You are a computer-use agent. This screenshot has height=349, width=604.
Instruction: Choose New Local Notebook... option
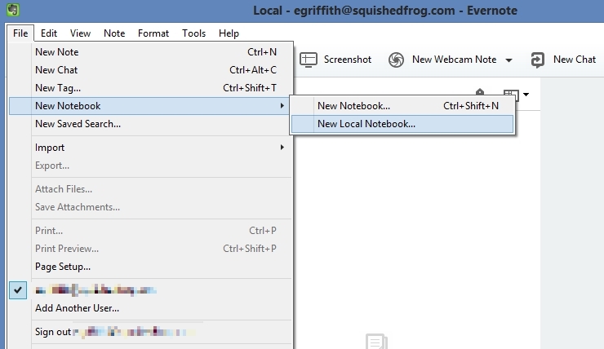pyautogui.click(x=402, y=124)
